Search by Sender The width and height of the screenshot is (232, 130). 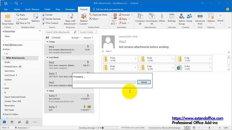coord(47,15)
